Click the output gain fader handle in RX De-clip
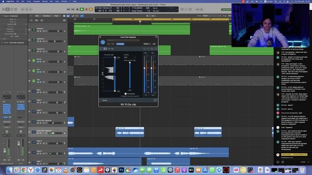This screenshot has width=312, height=175. [x=152, y=68]
